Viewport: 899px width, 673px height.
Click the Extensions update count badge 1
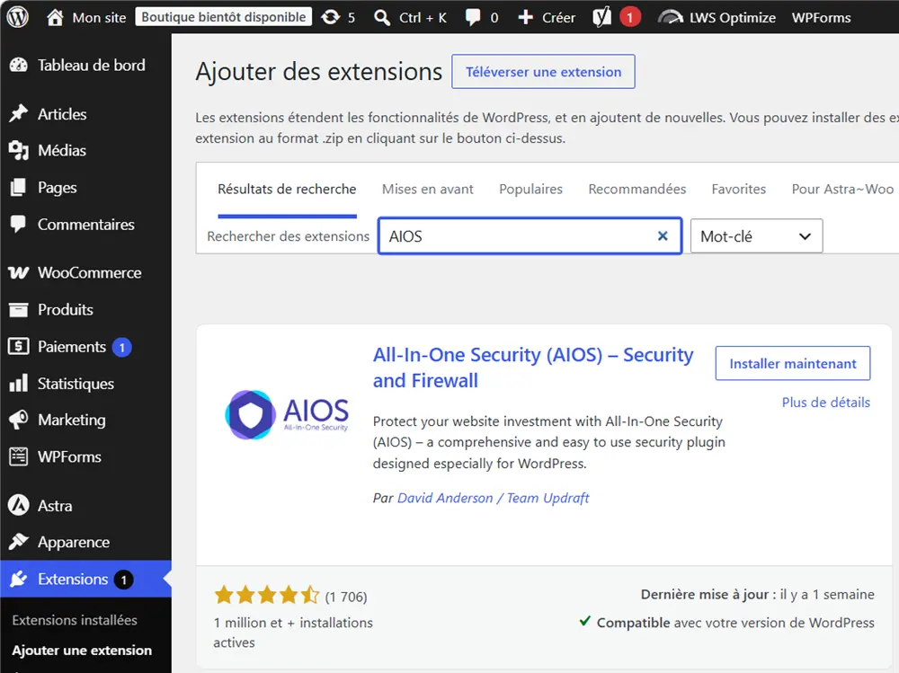click(123, 580)
